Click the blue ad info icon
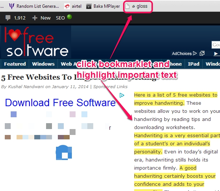 (x=122, y=95)
